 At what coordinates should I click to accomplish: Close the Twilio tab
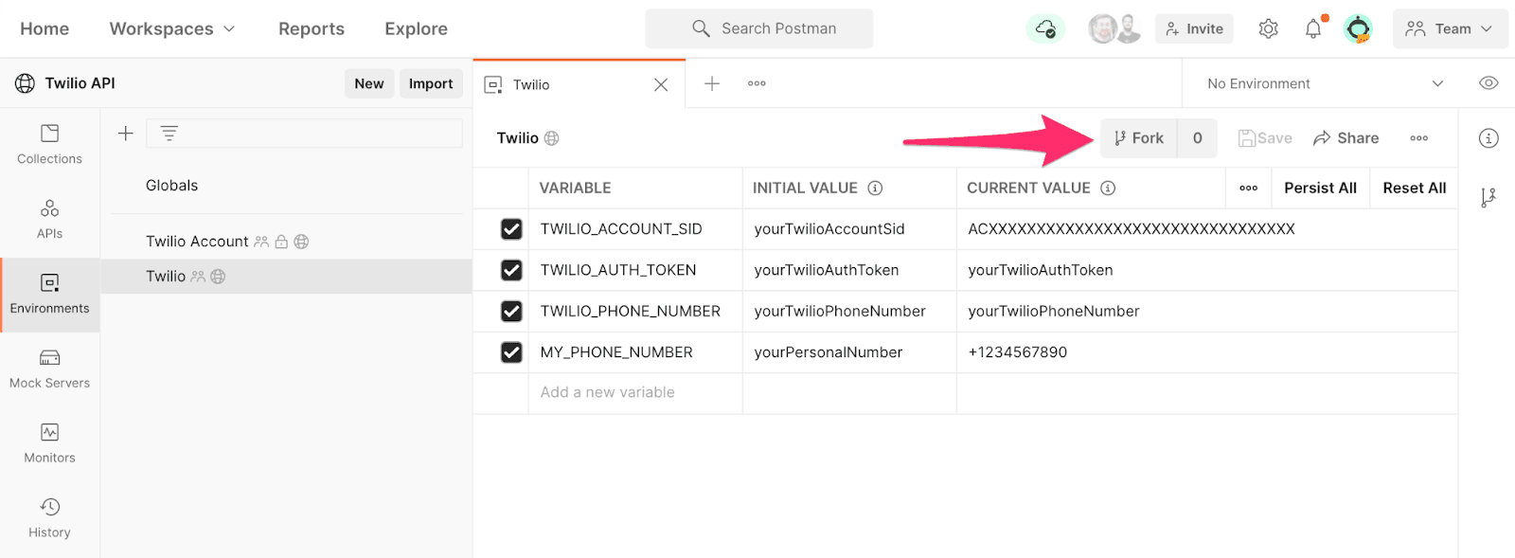pos(661,84)
